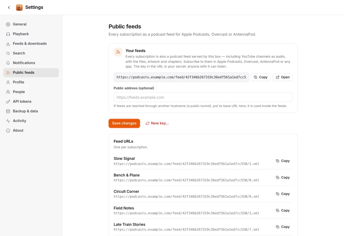Go to Feeds & downloads section
The height and width of the screenshot is (236, 344).
tap(31, 43)
